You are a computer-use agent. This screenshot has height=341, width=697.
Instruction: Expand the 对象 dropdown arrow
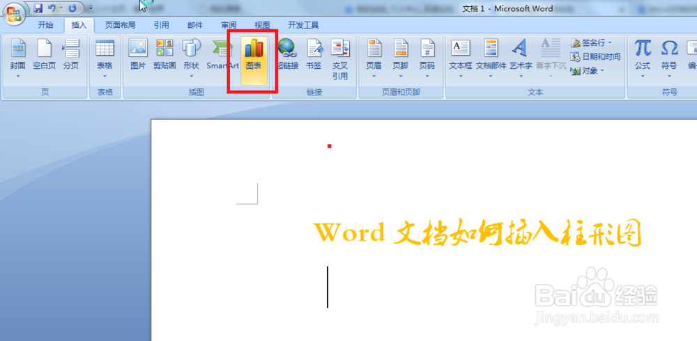tap(602, 70)
